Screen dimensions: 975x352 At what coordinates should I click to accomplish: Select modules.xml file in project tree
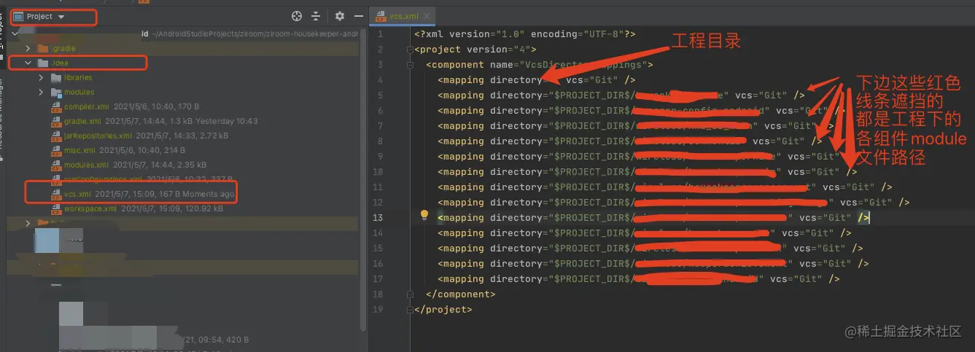coord(86,165)
